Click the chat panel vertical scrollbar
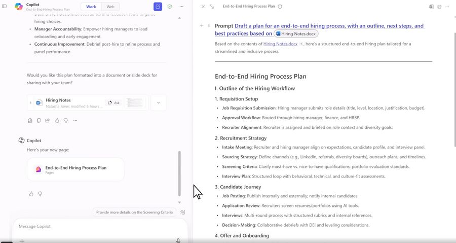Screen dimensions: 456x243 click(x=179, y=172)
